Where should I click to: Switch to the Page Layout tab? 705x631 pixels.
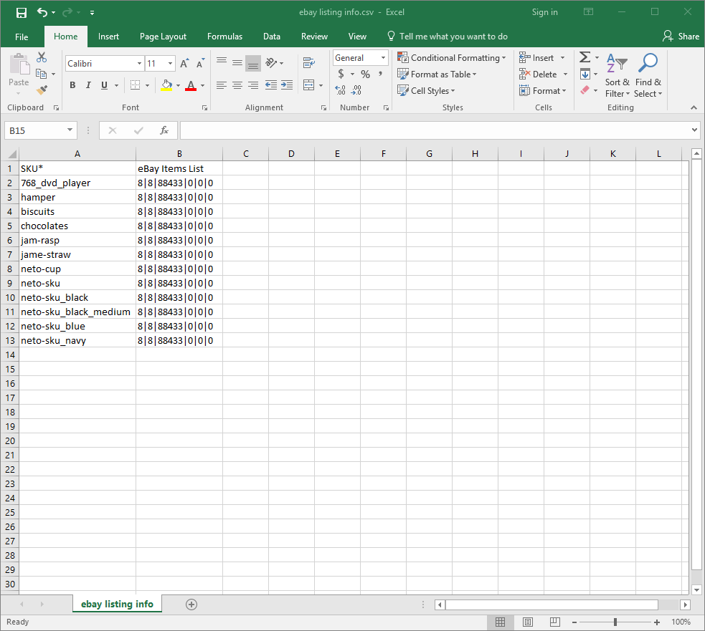point(163,37)
